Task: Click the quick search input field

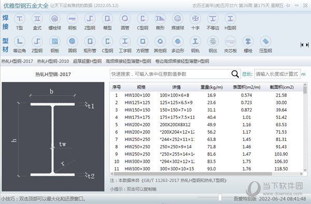Action: [171, 74]
